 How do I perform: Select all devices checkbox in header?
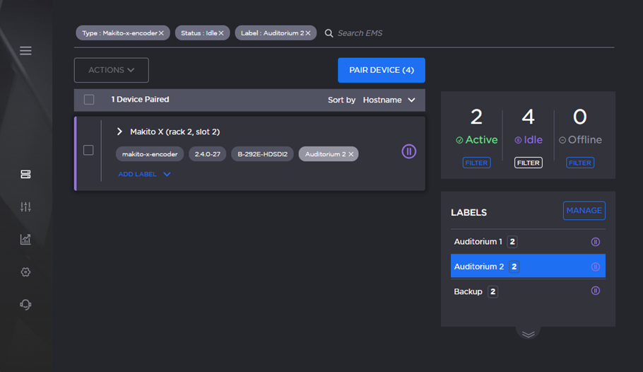89,100
